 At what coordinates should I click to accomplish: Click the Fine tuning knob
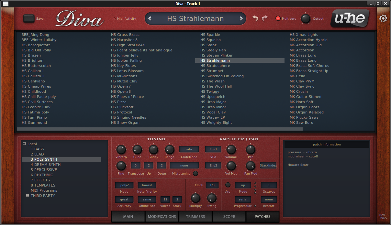pos(121,166)
